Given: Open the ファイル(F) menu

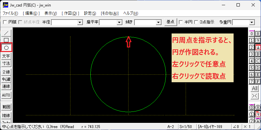Looking at the screenshot, I should pyautogui.click(x=10, y=13).
